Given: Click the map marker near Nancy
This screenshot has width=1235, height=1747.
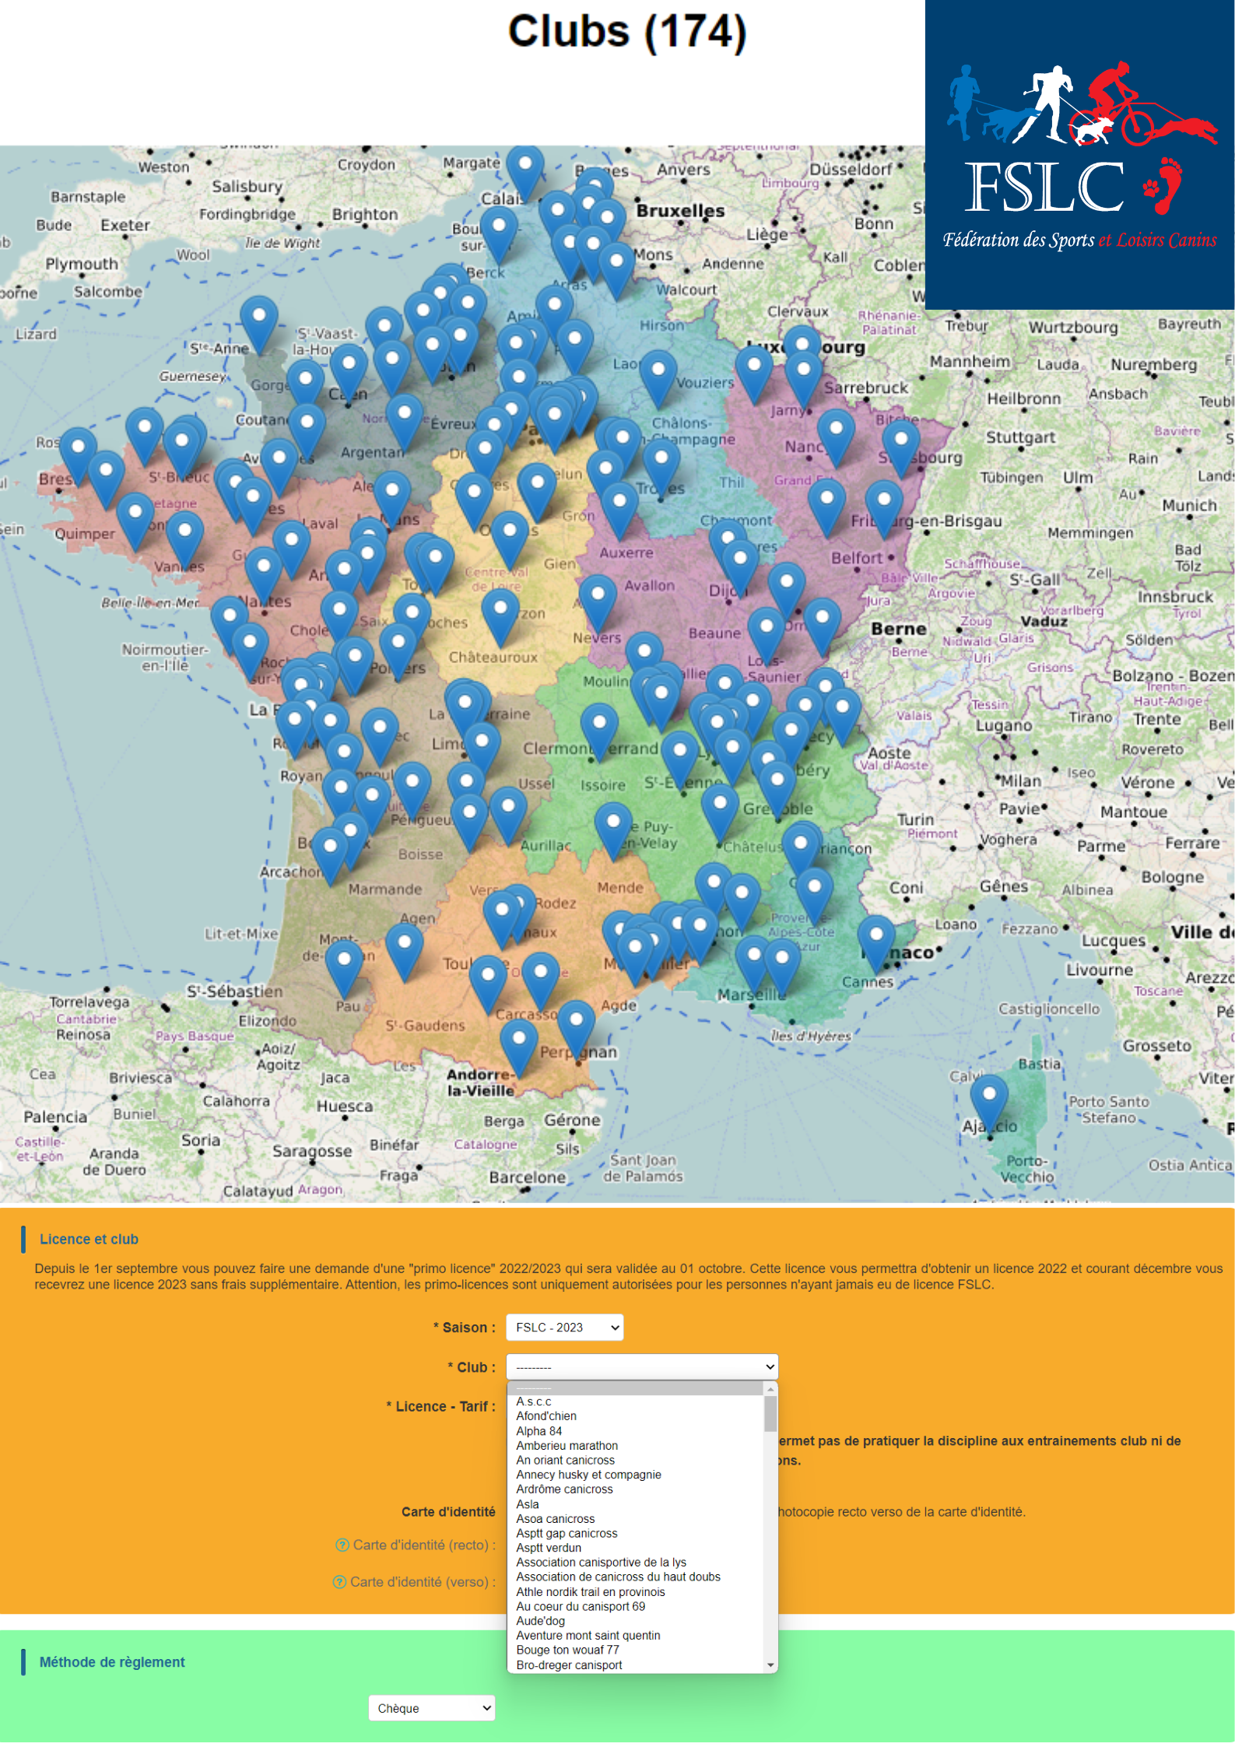Looking at the screenshot, I should pyautogui.click(x=836, y=439).
